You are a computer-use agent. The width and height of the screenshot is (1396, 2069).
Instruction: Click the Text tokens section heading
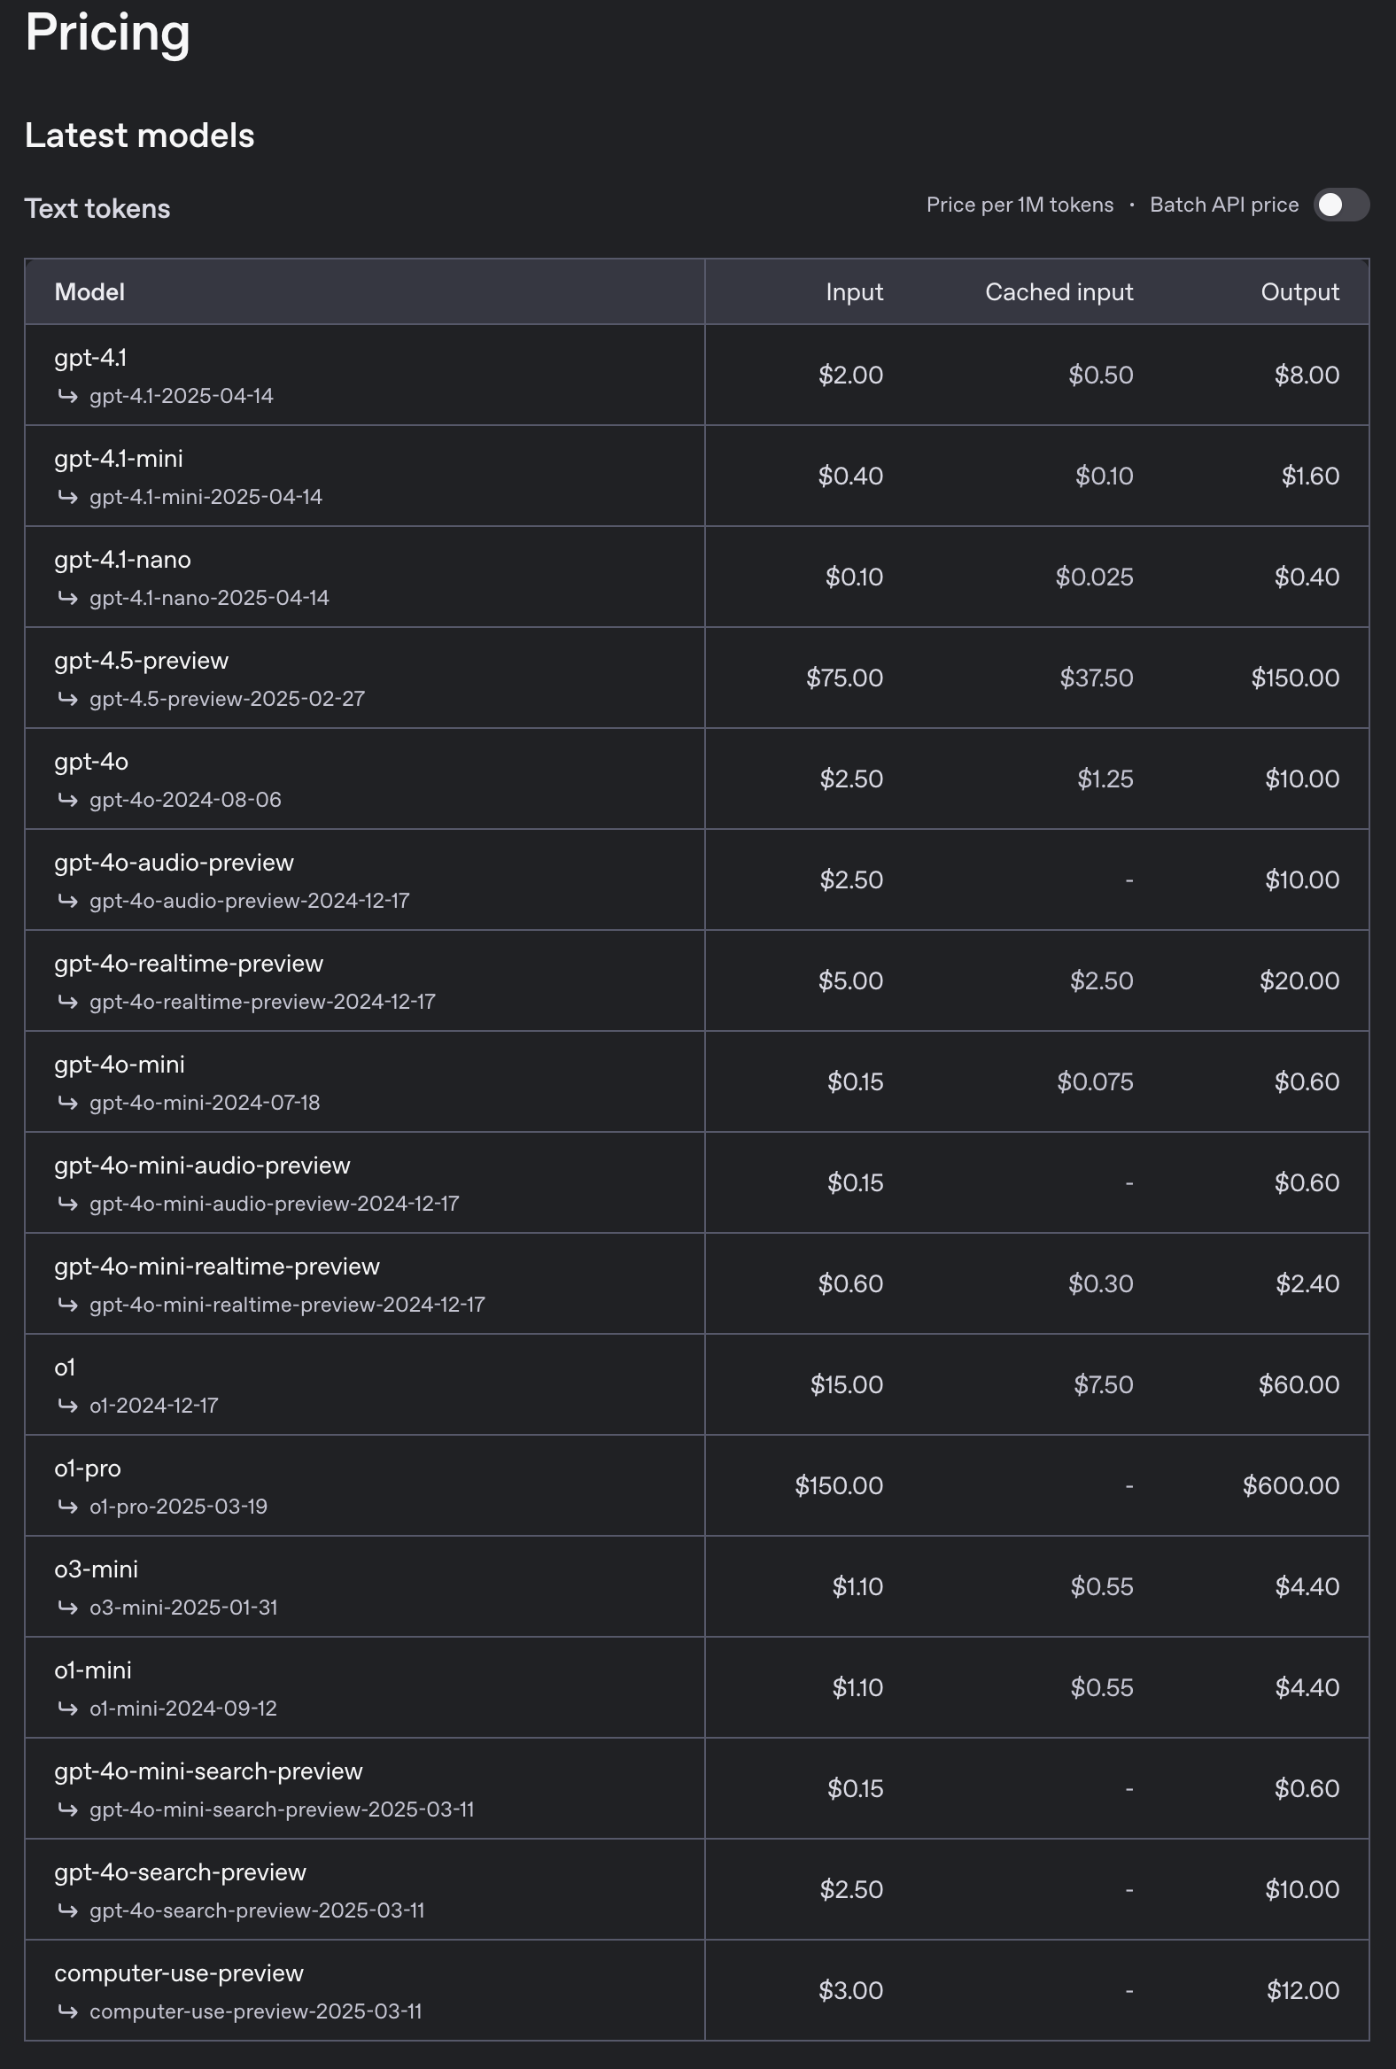click(97, 208)
